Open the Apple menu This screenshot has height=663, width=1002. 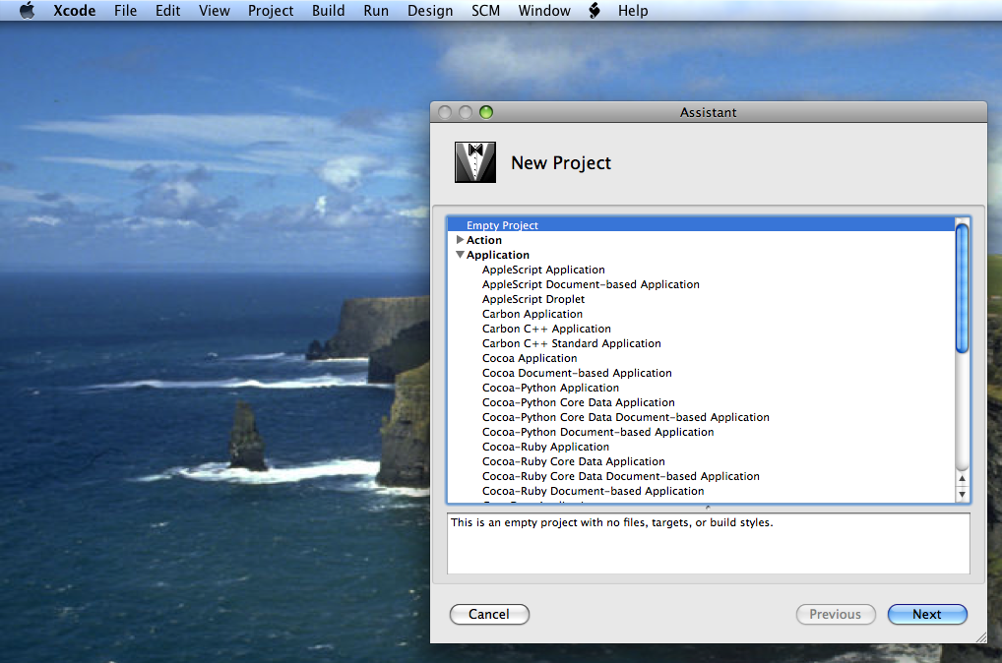coord(27,10)
